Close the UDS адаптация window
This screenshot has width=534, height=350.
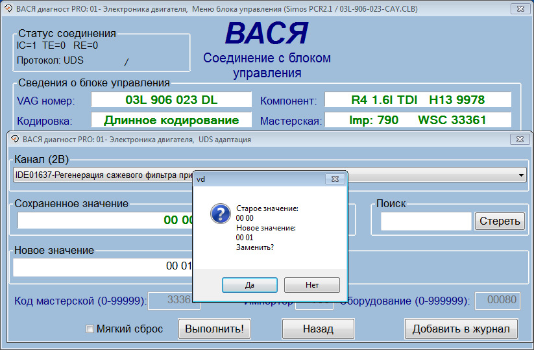click(520, 139)
